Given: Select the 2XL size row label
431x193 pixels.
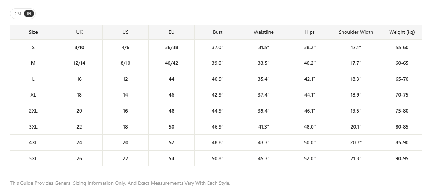Looking at the screenshot, I should tap(33, 111).
